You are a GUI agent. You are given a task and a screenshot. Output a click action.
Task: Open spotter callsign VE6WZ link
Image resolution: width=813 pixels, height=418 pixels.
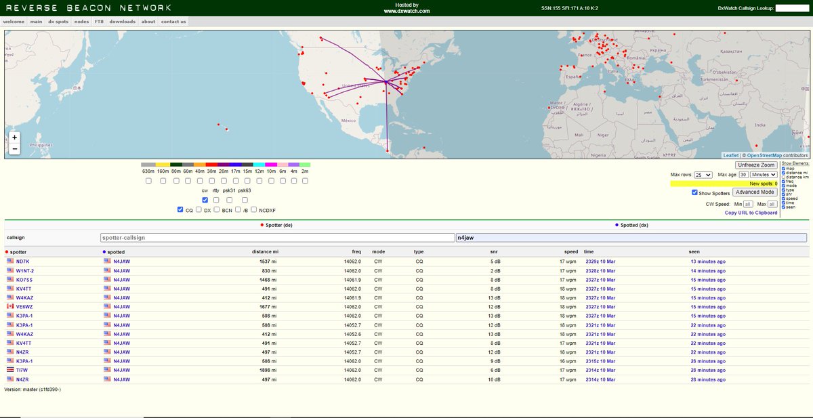(24, 307)
